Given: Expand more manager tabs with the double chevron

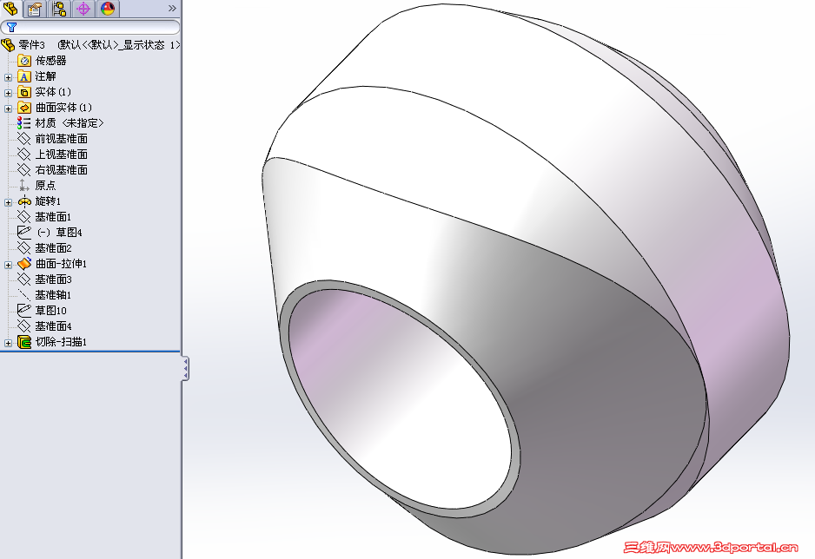Looking at the screenshot, I should 173,9.
